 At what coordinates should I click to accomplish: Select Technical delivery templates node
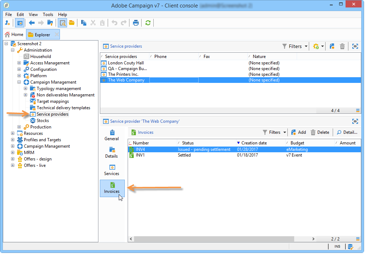[63, 108]
